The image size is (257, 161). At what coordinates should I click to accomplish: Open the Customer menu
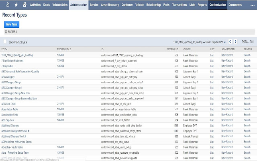click(x=127, y=5)
